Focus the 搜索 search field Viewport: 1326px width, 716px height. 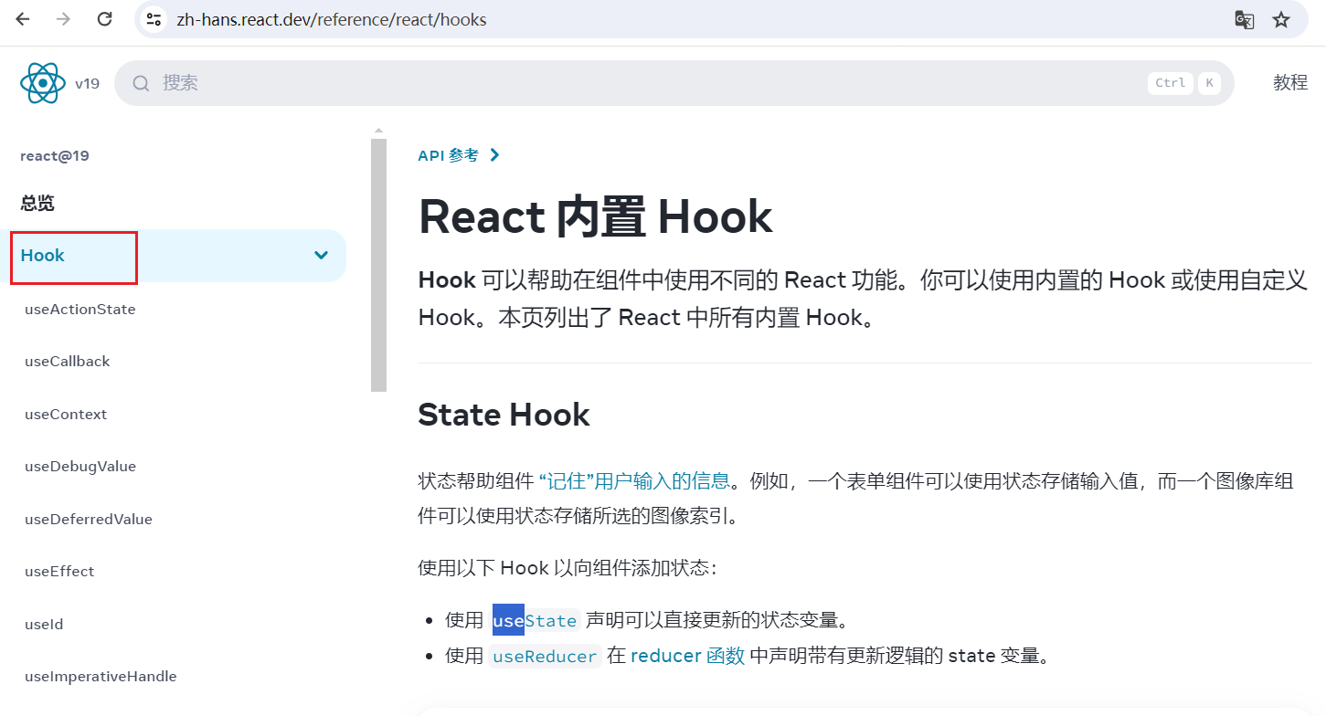(674, 83)
